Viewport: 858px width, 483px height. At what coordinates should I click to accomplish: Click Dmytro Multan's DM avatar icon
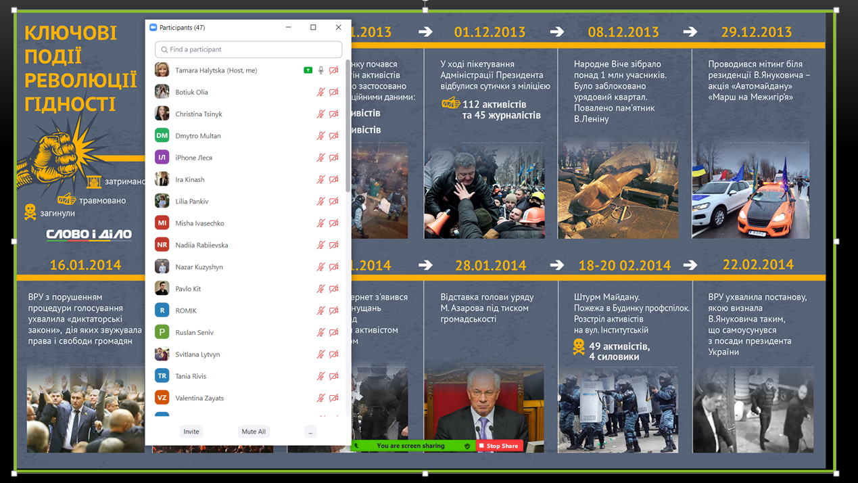tap(162, 136)
